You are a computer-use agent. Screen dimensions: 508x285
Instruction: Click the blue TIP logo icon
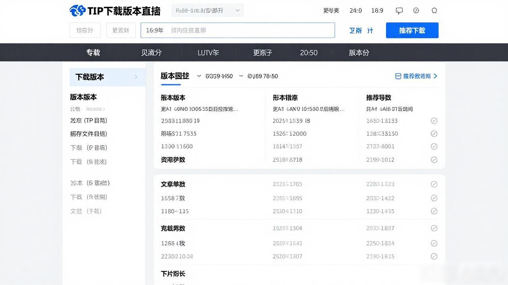tap(77, 11)
